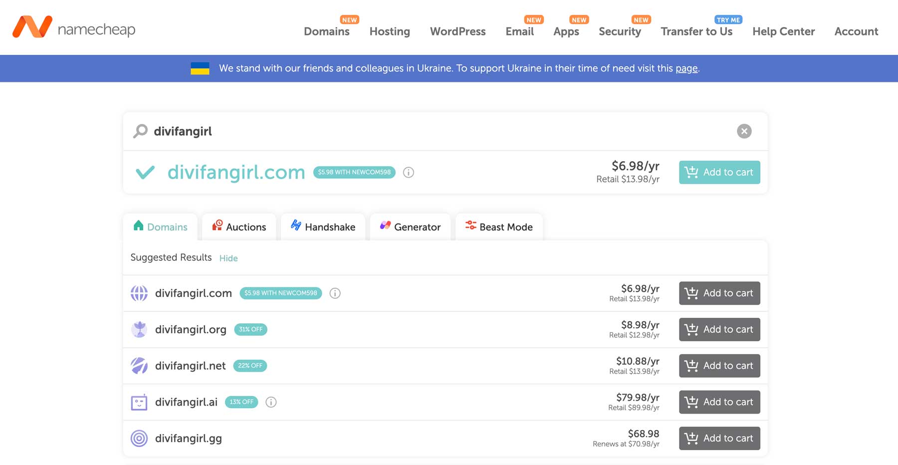898x465 pixels.
Task: Click the Generator tab icon
Action: point(385,226)
